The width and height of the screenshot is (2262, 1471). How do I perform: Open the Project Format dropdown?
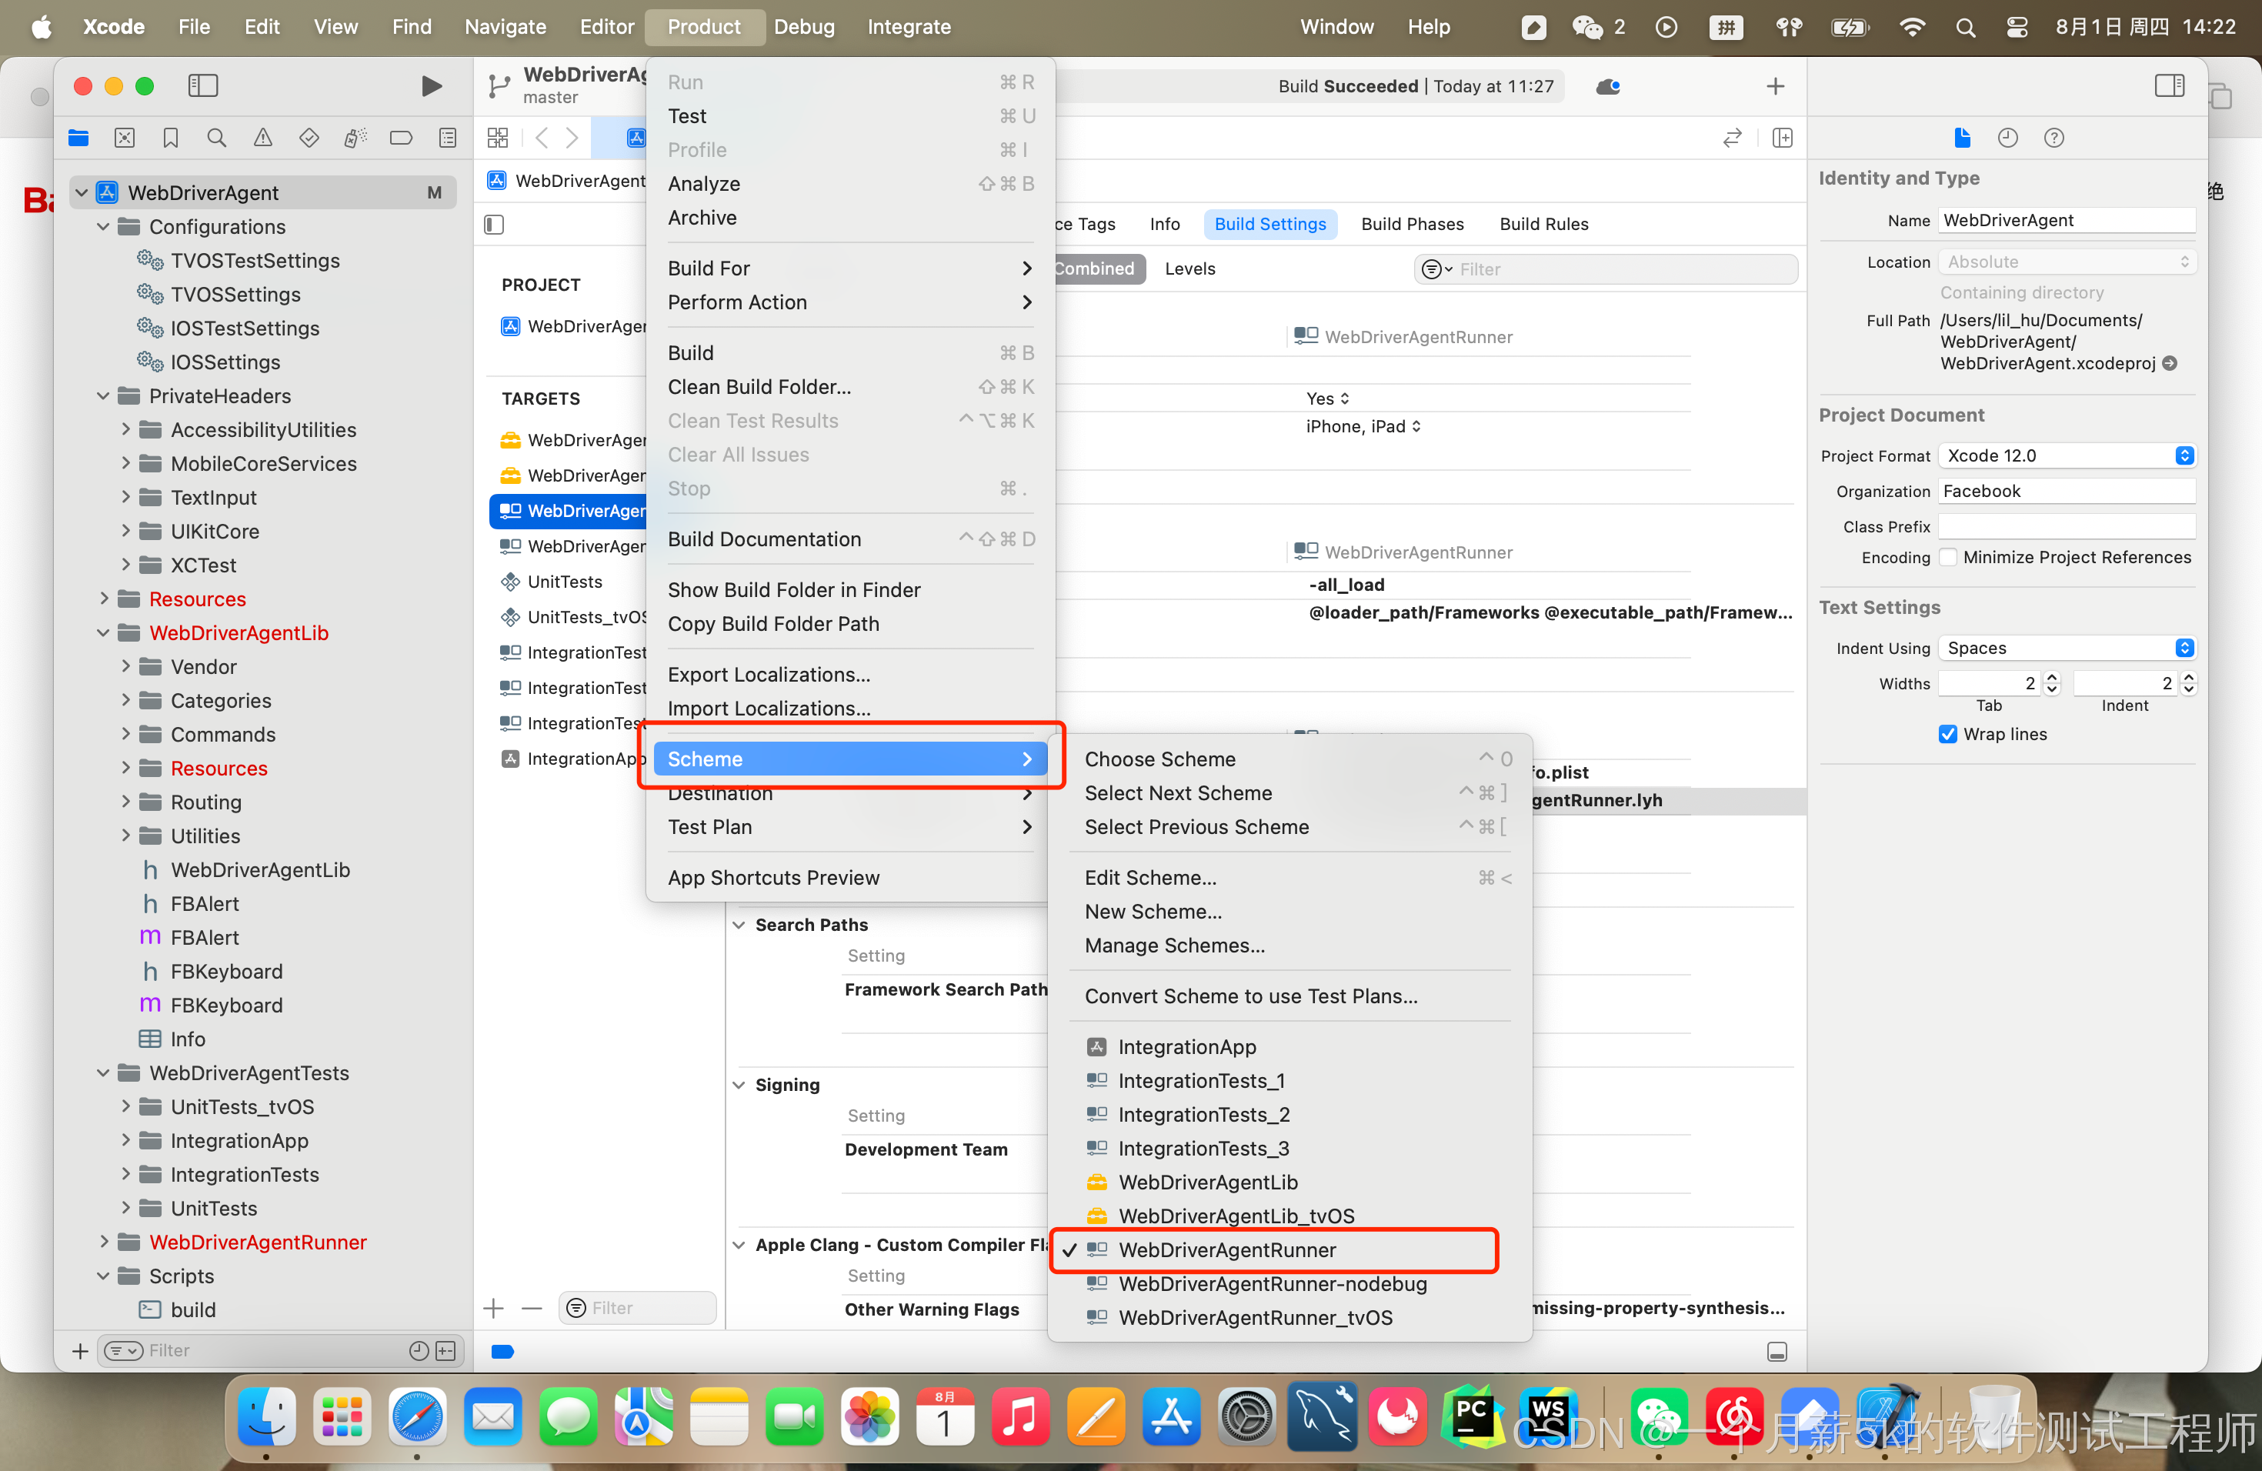click(2067, 455)
